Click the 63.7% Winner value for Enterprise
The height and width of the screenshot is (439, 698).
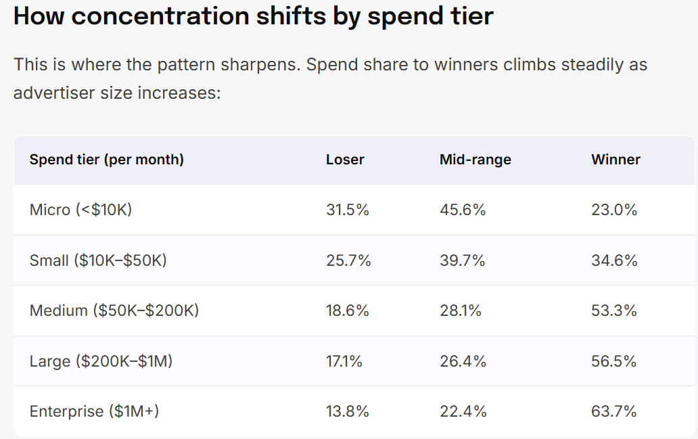(614, 411)
